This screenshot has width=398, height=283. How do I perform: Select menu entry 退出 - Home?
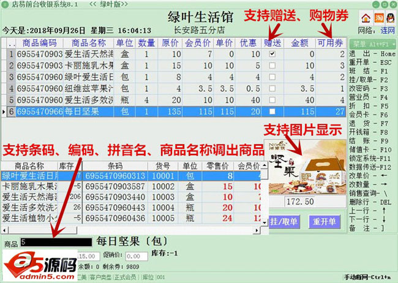click(372, 54)
